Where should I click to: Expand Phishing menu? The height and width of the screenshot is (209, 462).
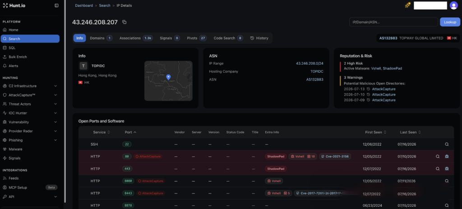(55, 140)
